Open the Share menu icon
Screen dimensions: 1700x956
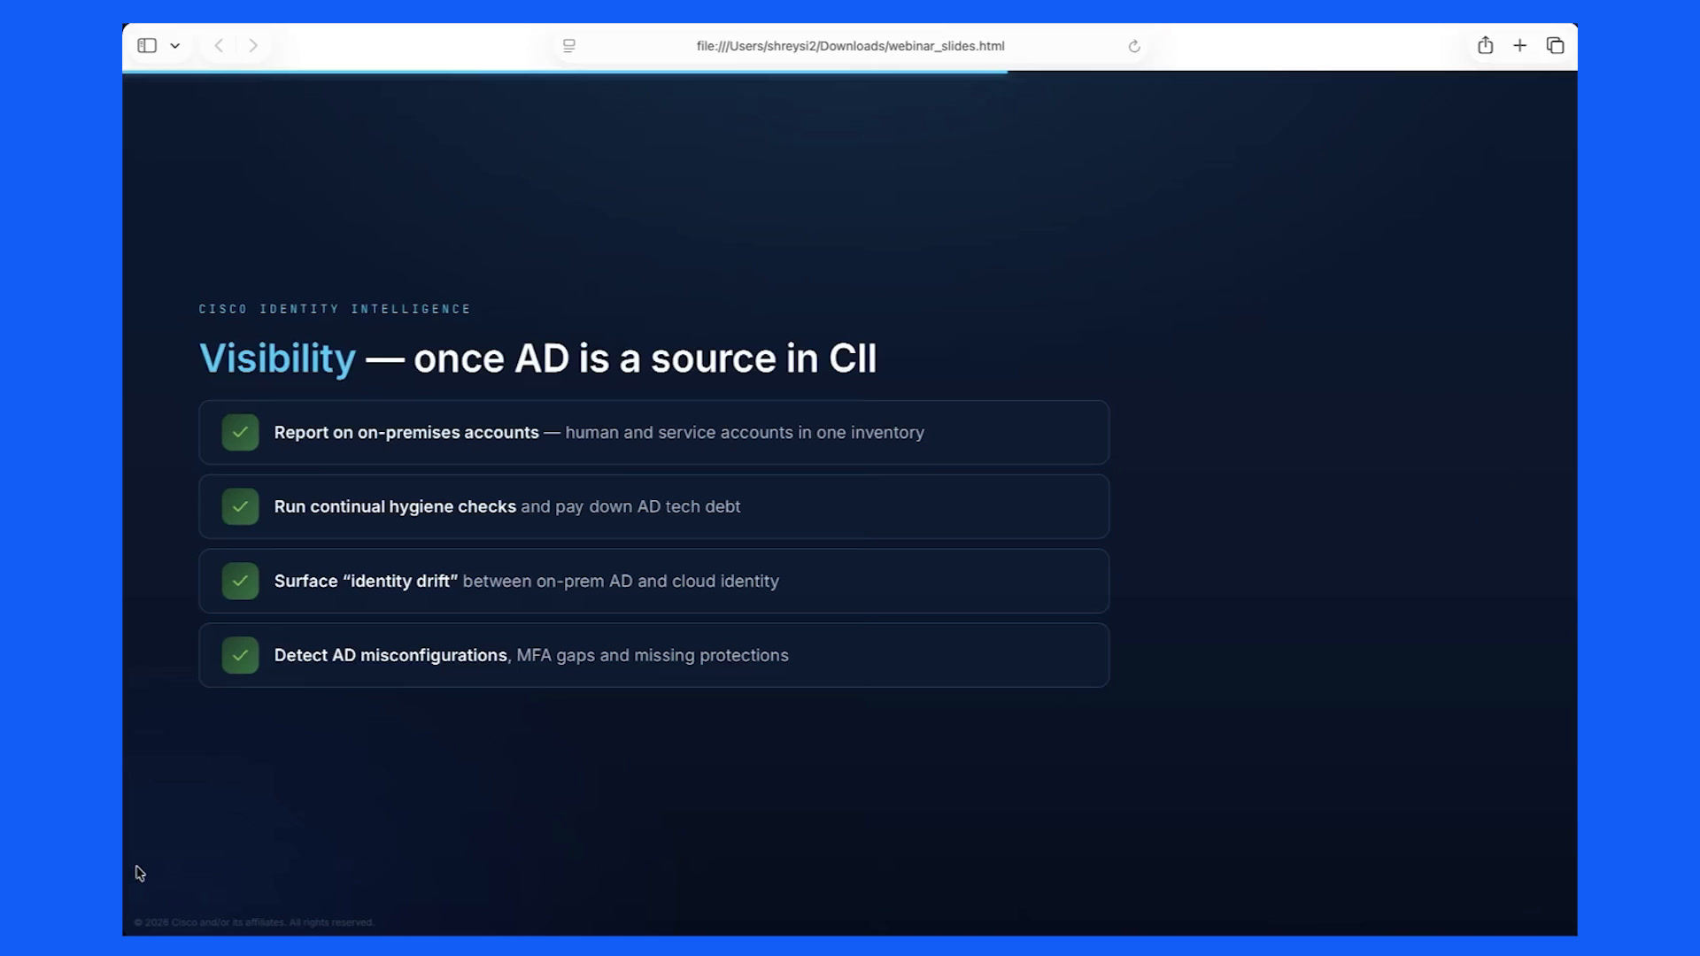[1486, 45]
